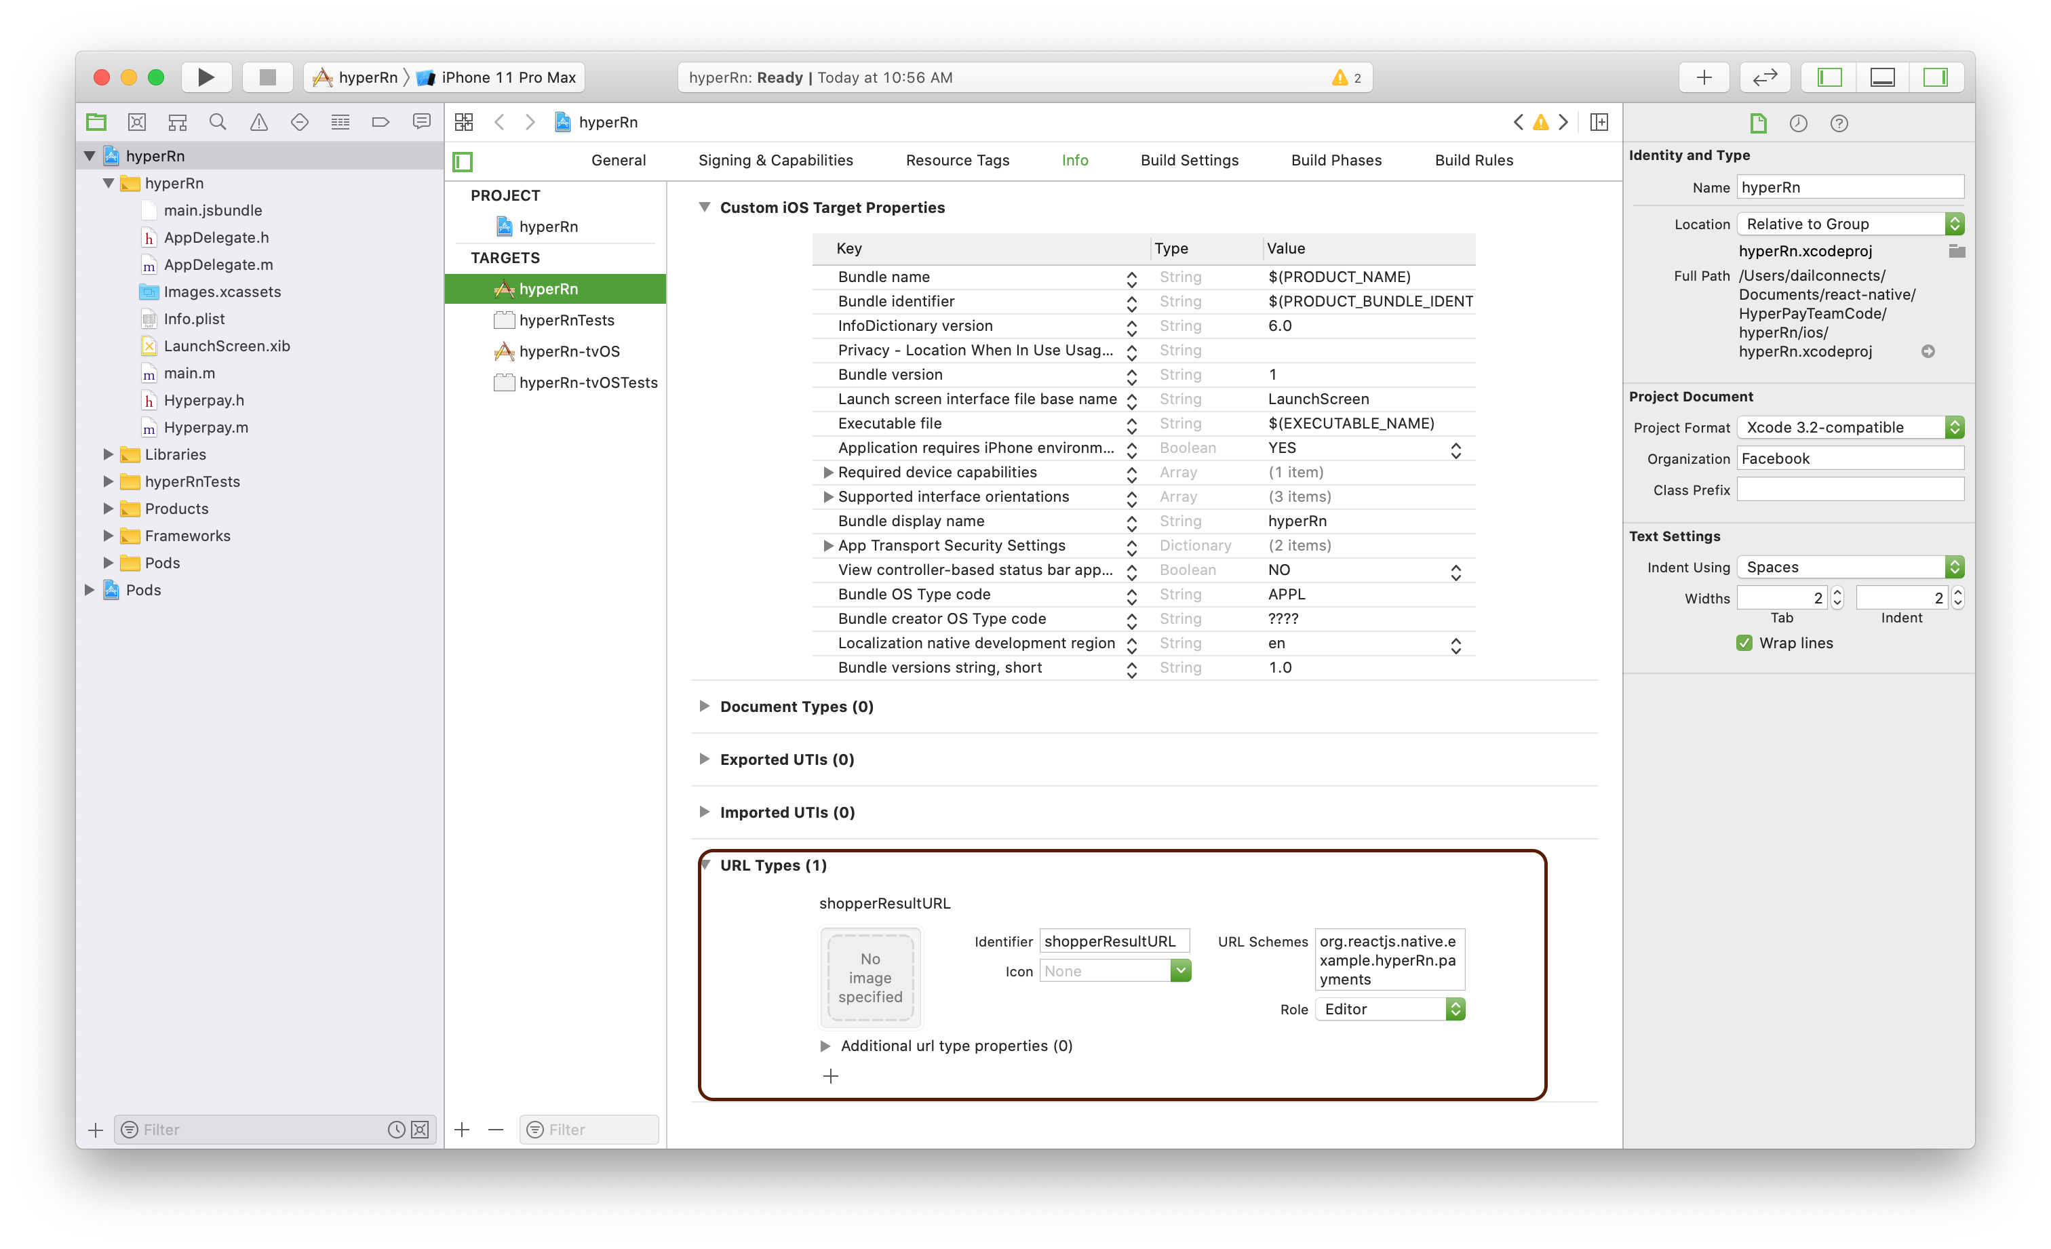This screenshot has height=1249, width=2051.
Task: Expand Document Types section
Action: (x=704, y=706)
